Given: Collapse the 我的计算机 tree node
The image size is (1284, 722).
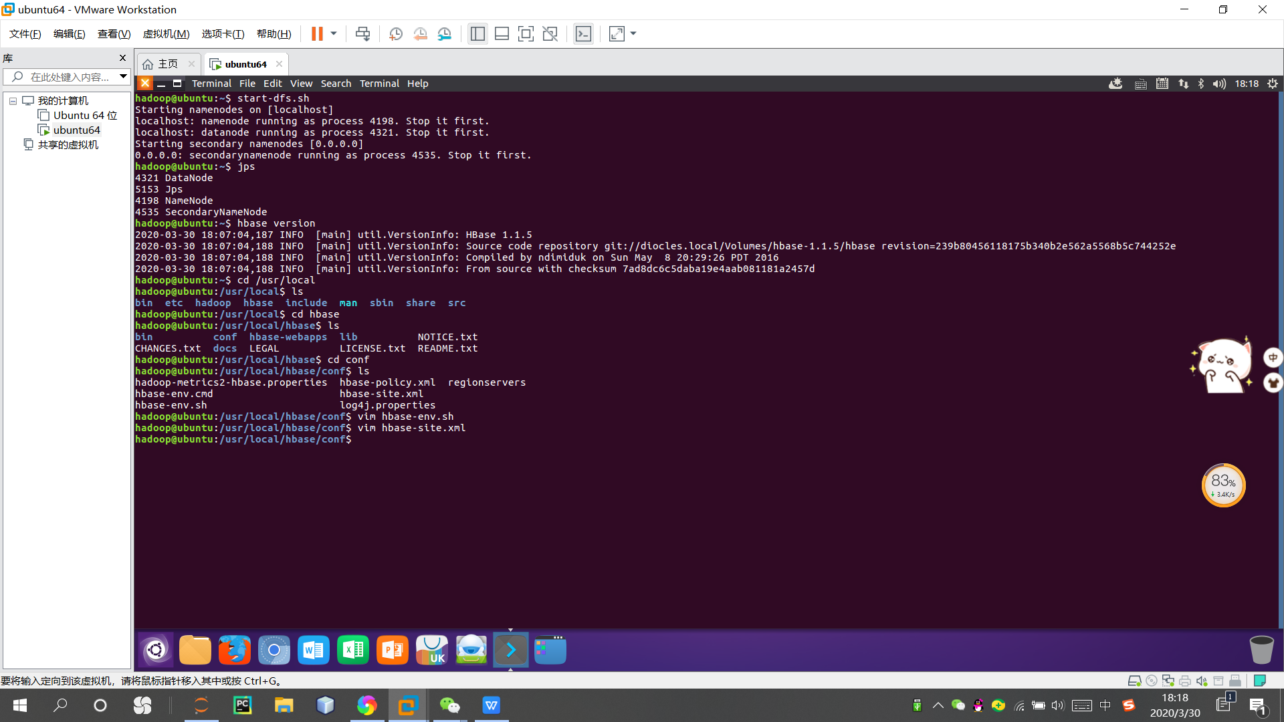Looking at the screenshot, I should (x=13, y=101).
